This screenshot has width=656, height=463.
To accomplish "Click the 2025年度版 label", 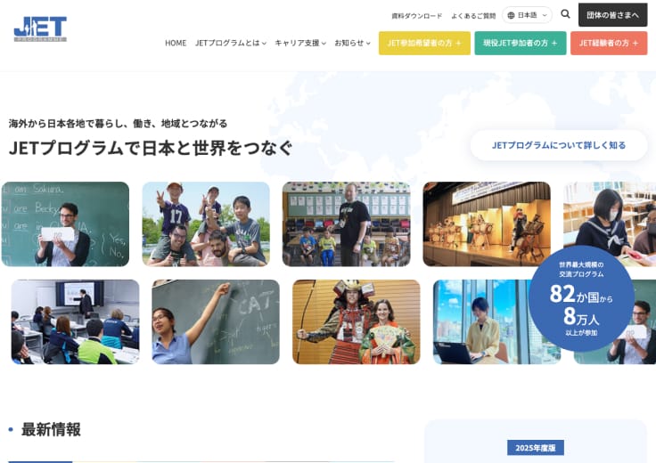I will click(536, 448).
